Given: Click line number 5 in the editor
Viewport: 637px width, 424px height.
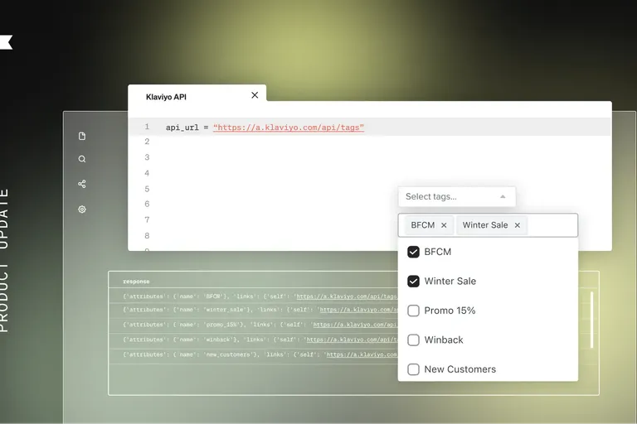Looking at the screenshot, I should (147, 189).
